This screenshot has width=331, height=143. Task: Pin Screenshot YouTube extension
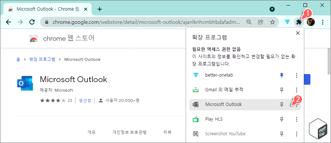tap(281, 134)
